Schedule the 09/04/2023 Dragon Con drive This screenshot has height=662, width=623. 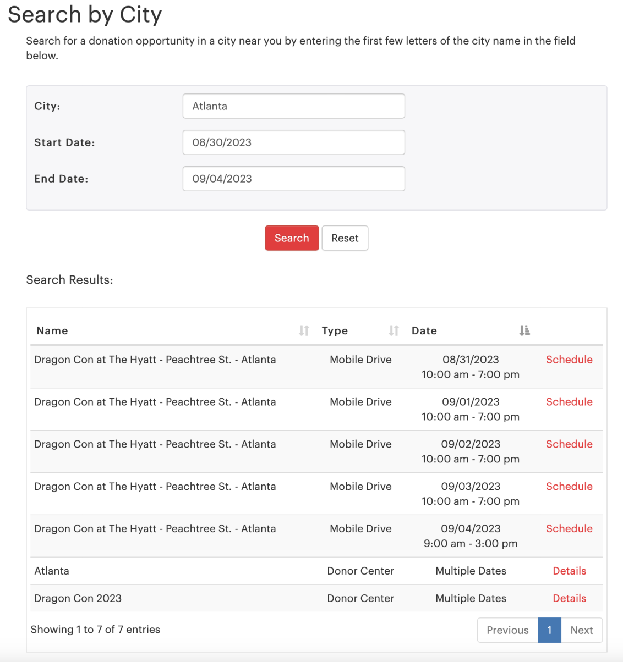tap(569, 529)
